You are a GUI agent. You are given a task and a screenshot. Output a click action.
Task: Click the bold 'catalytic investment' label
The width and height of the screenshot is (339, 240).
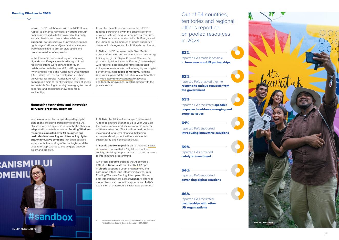(196, 156)
